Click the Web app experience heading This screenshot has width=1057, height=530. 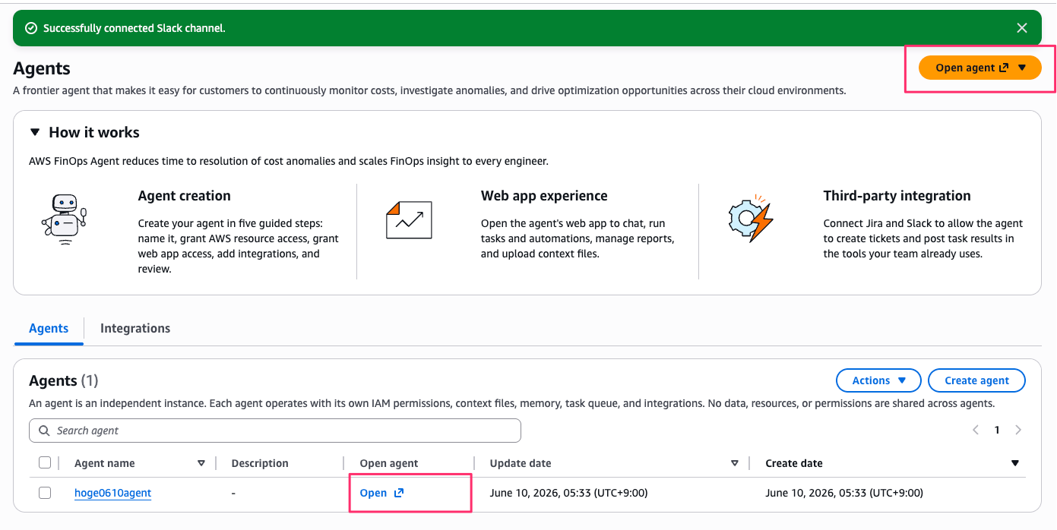pyautogui.click(x=544, y=196)
